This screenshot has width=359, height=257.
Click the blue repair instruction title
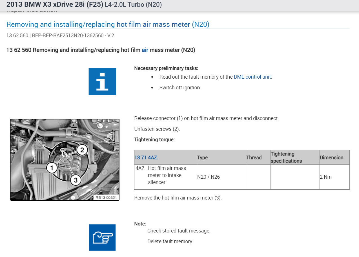[108, 24]
